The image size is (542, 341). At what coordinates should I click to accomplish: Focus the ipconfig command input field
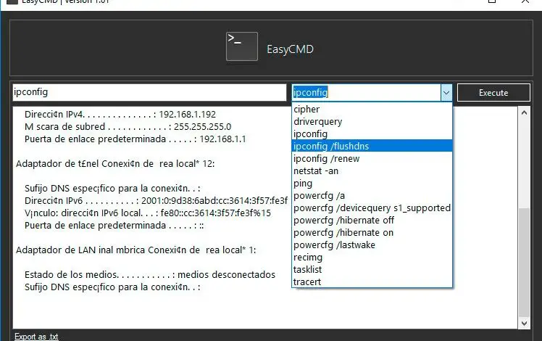pyautogui.click(x=149, y=92)
